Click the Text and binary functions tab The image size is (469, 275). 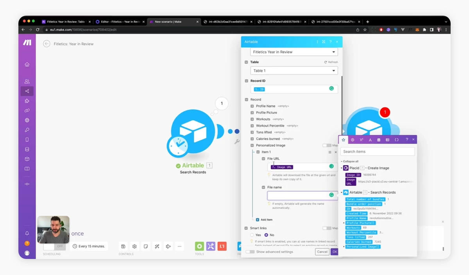(370, 140)
